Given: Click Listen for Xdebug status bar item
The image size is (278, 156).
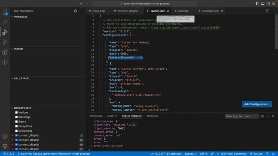Looking at the screenshot, I should [x=54, y=154].
